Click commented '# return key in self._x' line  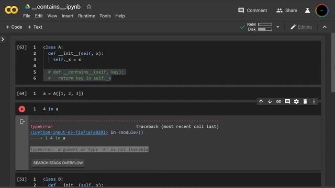tap(80, 78)
